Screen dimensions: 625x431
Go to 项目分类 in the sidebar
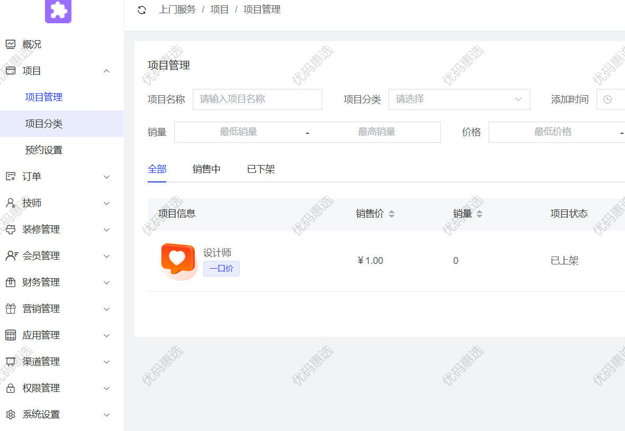pos(44,124)
